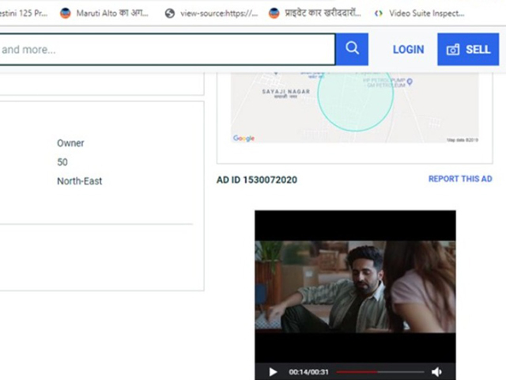Open the view-source bookmark
The width and height of the screenshot is (506, 380).
[210, 13]
